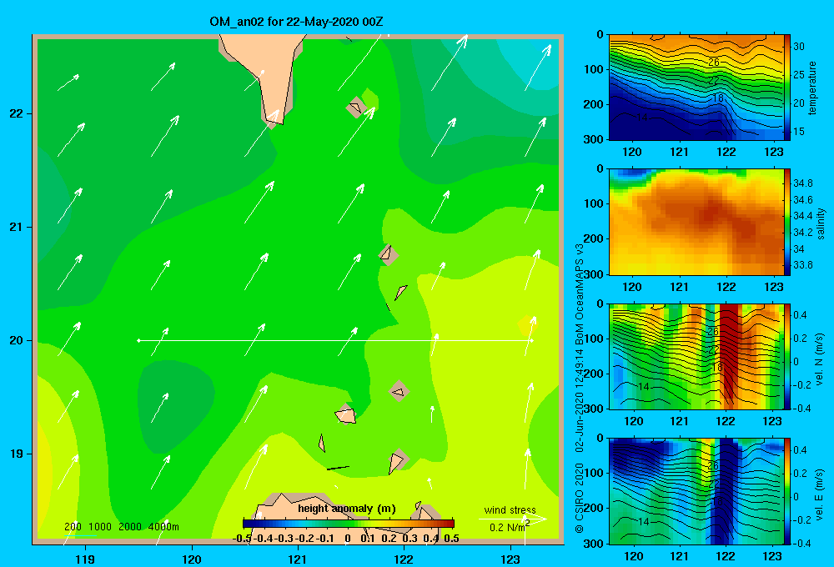Click the latitude label 22 on main map
834x567 pixels.
[x=16, y=113]
